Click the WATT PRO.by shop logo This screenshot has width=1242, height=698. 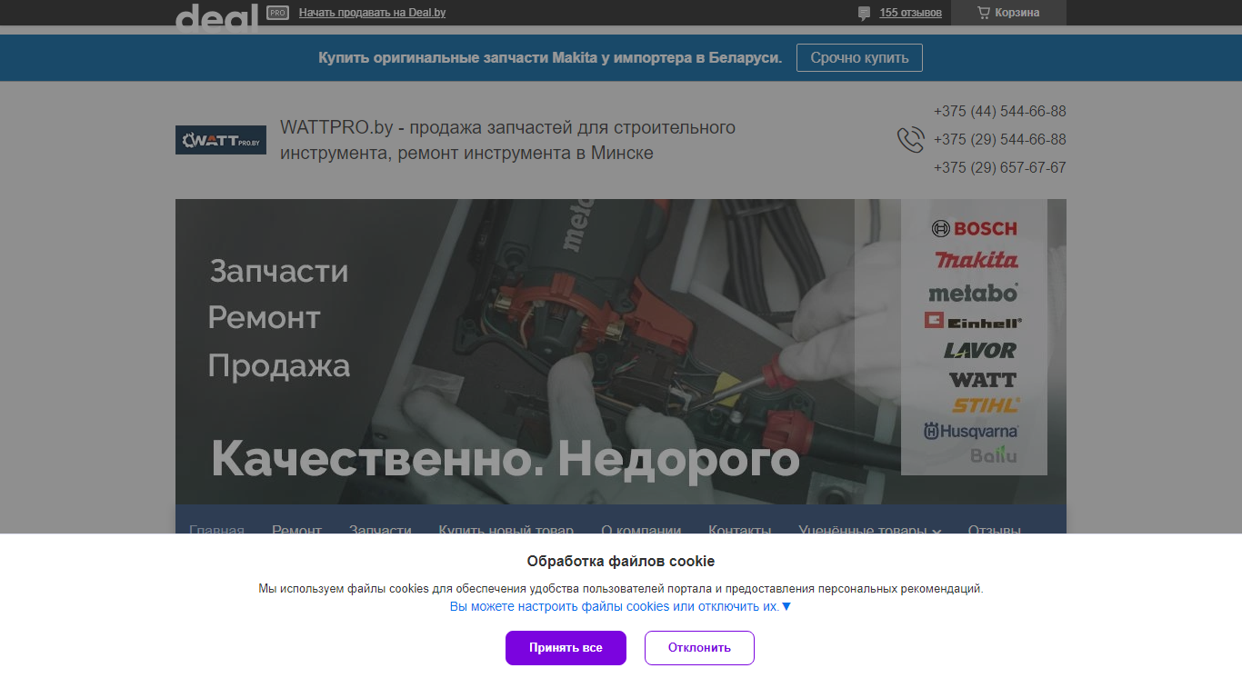coord(221,140)
